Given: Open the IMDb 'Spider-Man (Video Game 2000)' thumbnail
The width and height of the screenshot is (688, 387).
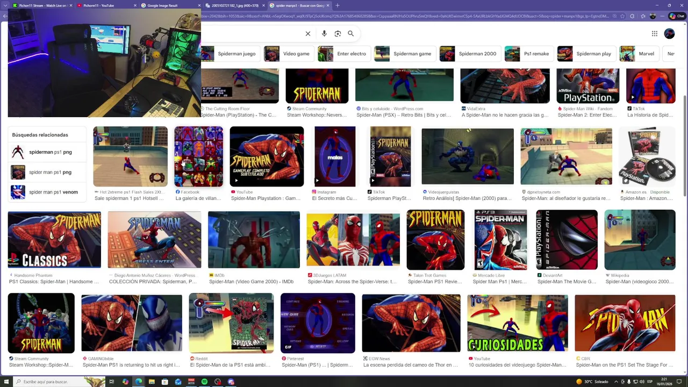Looking at the screenshot, I should click(254, 240).
